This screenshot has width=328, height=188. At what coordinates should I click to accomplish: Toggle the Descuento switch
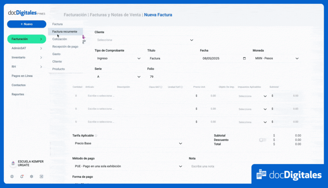[262, 140]
